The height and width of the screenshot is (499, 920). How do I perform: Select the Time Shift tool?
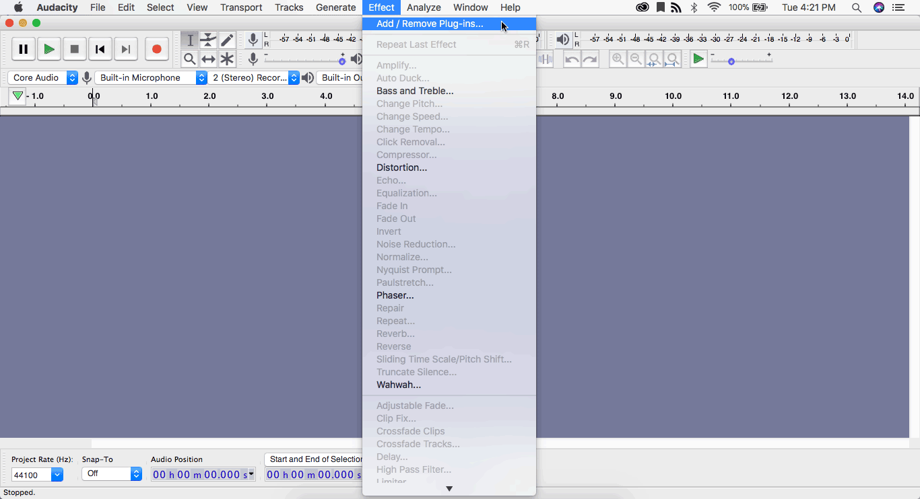tap(209, 59)
